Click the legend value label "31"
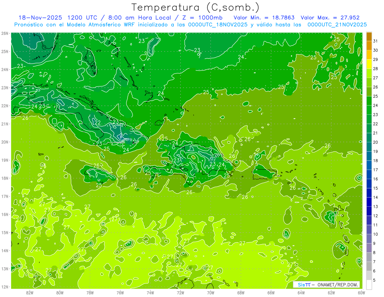 coord(375,41)
